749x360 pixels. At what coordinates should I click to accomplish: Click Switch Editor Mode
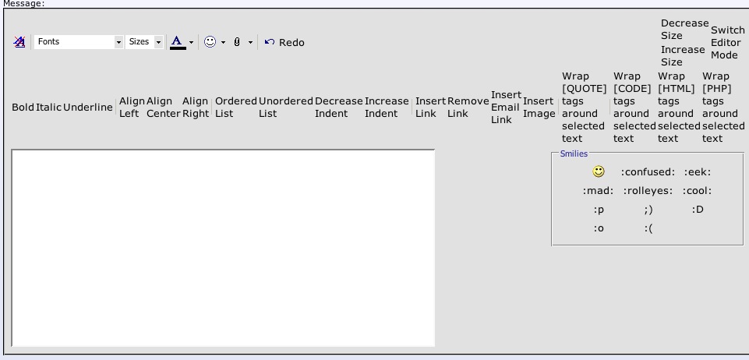point(727,43)
